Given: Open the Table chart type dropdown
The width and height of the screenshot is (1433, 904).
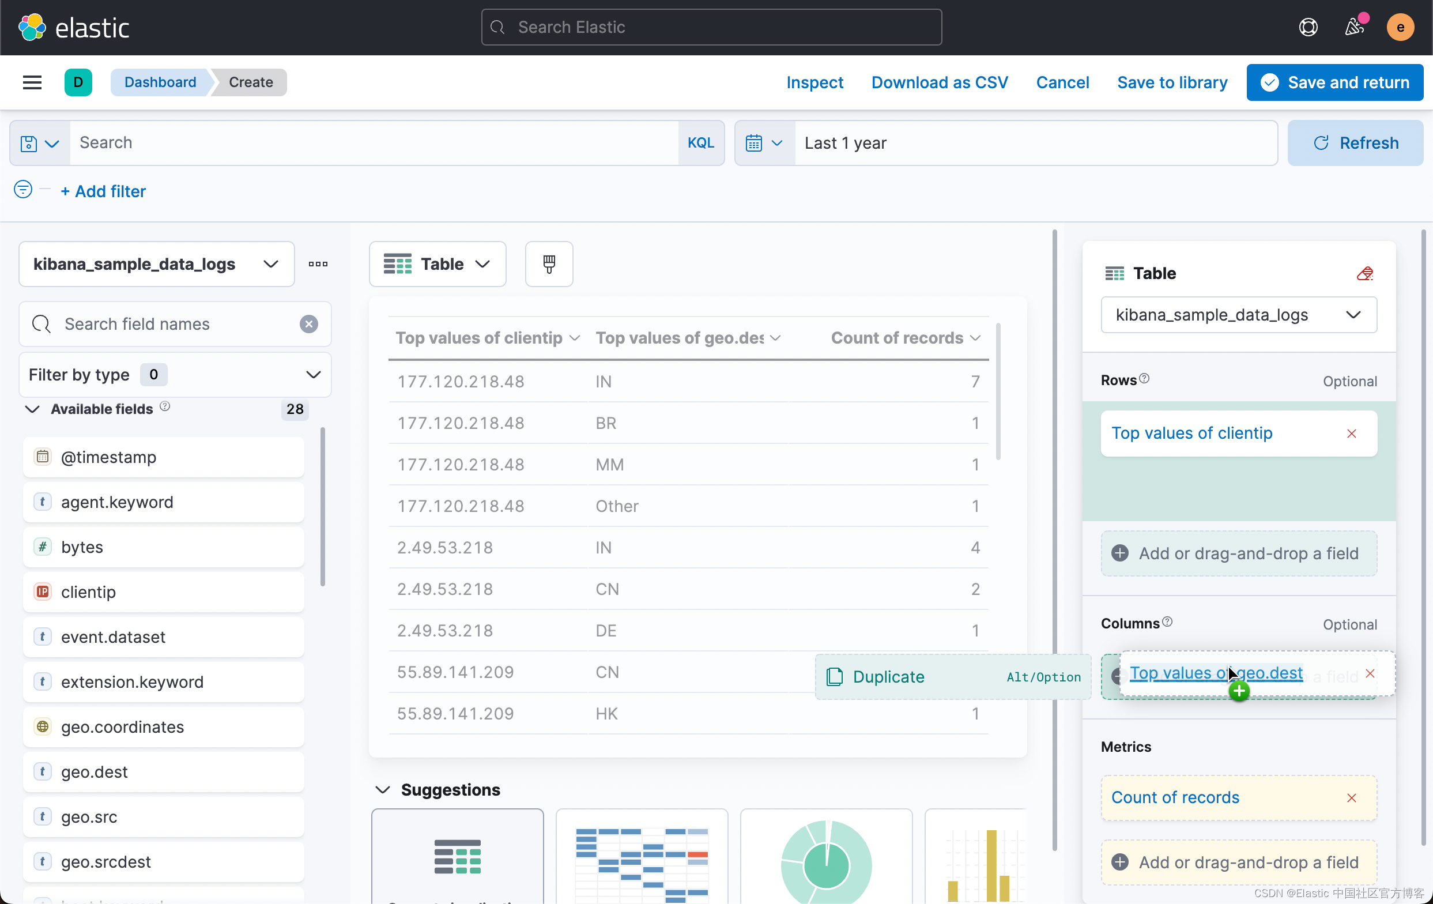Looking at the screenshot, I should (438, 263).
